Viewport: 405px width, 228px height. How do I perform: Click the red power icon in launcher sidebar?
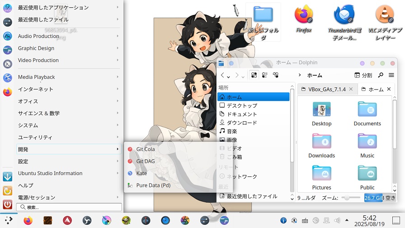pos(8,204)
